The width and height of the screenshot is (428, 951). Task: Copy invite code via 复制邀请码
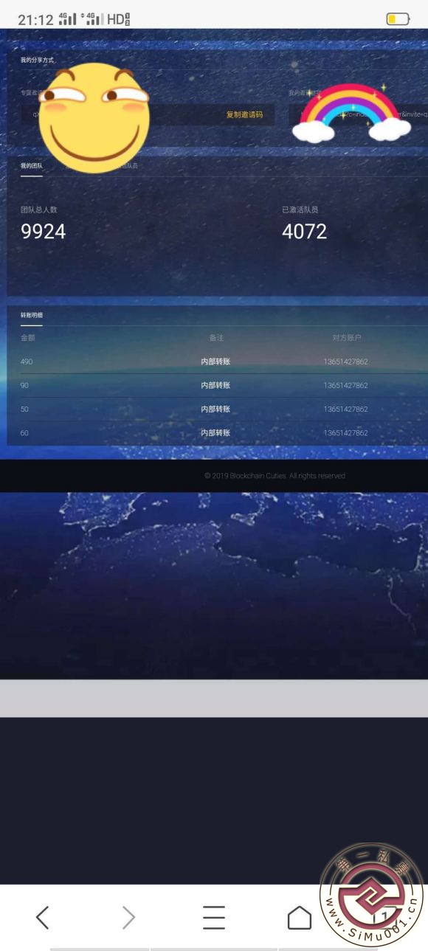click(x=244, y=115)
